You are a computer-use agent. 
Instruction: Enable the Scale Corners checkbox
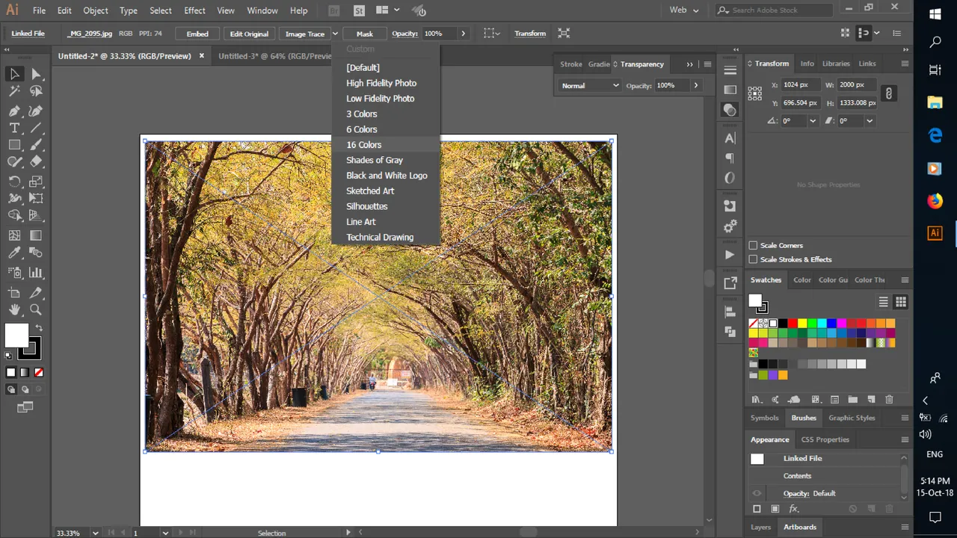(x=753, y=245)
